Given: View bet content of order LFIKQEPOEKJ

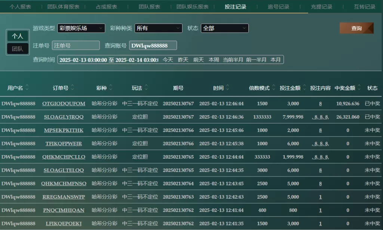Looking at the screenshot, I should 320,223.
